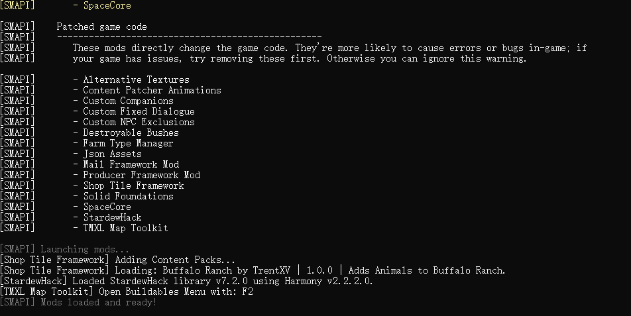Click the 'Launching mods...' log line
Viewport: 631px width, 316px height.
point(65,249)
